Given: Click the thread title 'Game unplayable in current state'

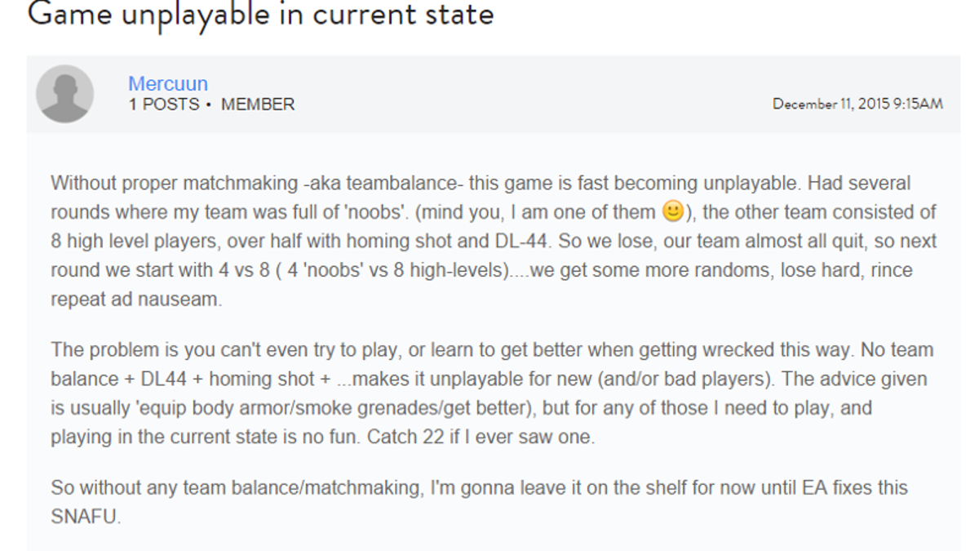Looking at the screenshot, I should click(260, 15).
